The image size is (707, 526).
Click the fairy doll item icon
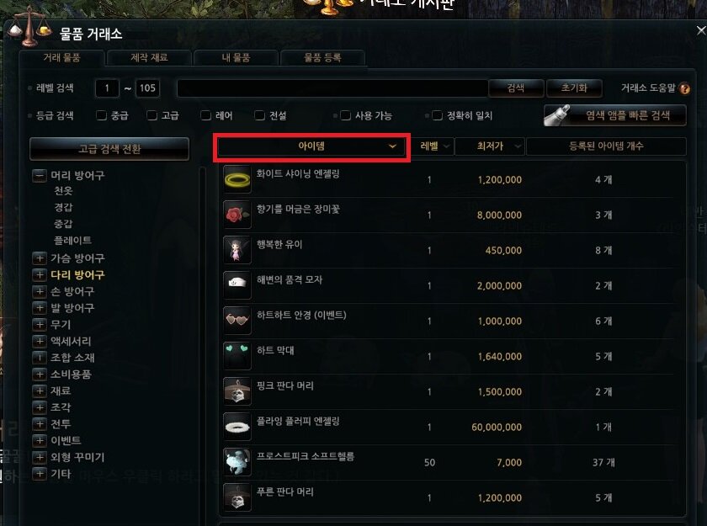pyautogui.click(x=237, y=250)
